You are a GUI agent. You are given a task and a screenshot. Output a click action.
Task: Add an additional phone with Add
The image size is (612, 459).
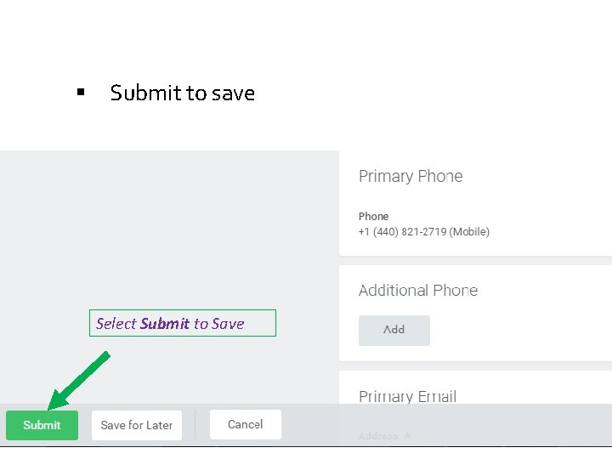click(x=394, y=330)
